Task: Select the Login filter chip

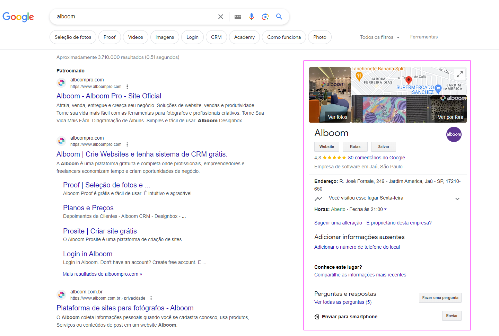Action: [x=192, y=37]
